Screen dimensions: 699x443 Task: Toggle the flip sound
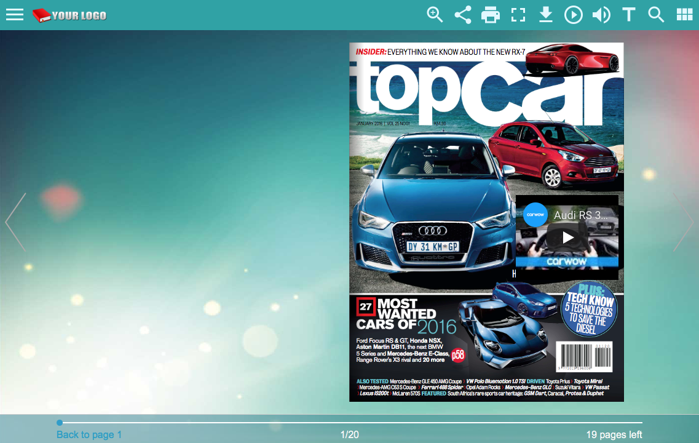pyautogui.click(x=601, y=15)
